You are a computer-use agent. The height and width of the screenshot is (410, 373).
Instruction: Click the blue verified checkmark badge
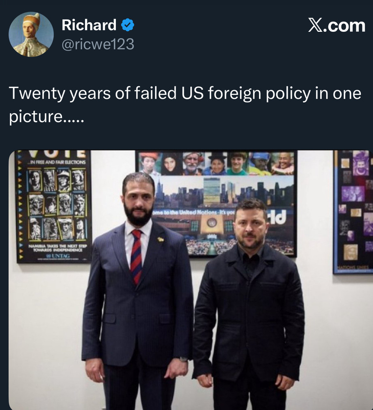128,25
